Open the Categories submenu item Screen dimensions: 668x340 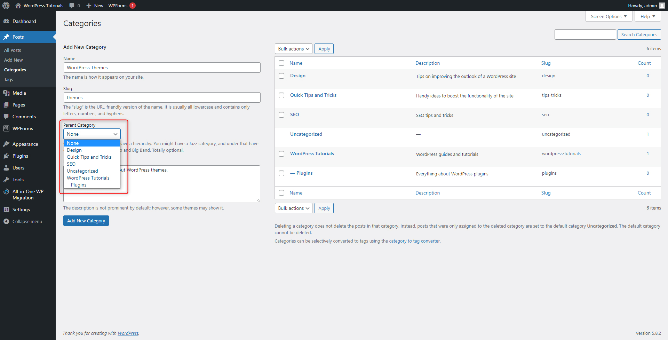tap(15, 70)
